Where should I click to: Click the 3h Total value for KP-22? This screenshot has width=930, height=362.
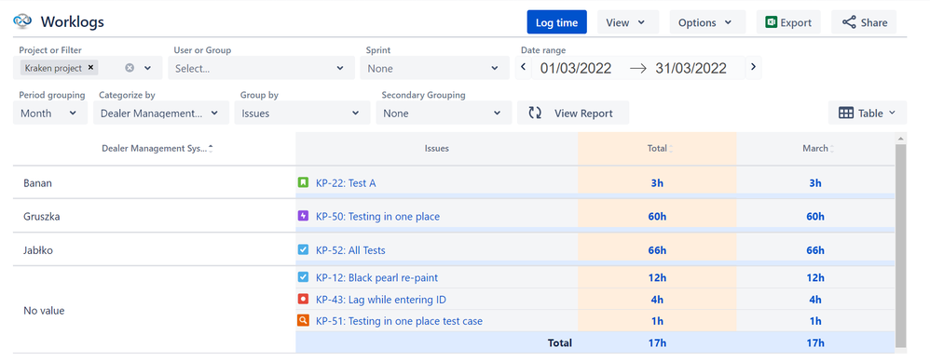click(657, 183)
